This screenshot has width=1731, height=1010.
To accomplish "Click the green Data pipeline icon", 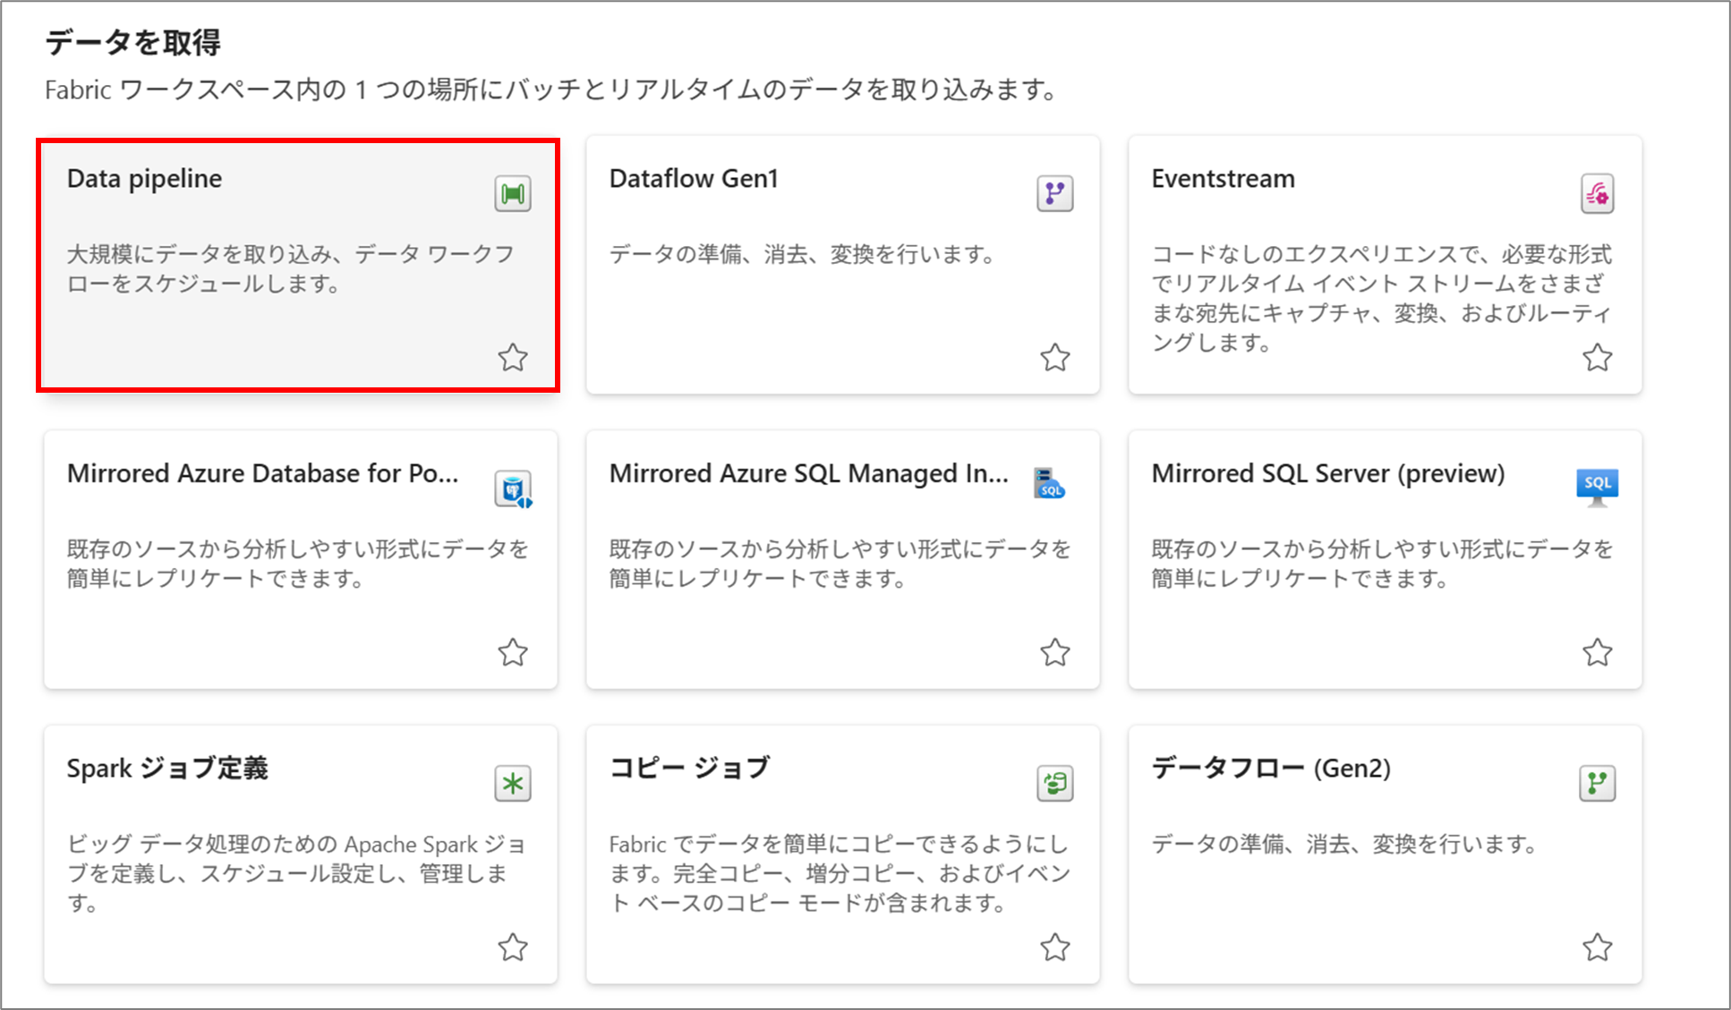I will [513, 193].
